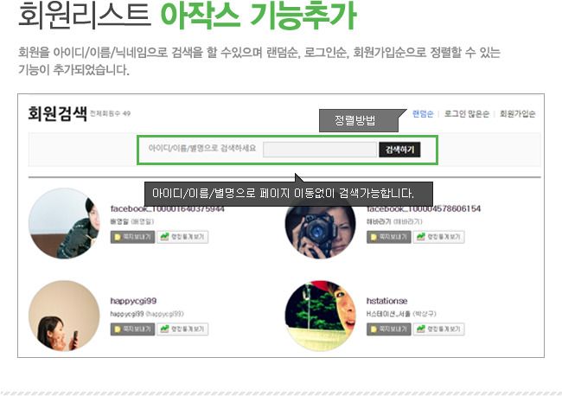Open the facebook_100004578606154 profile name
This screenshot has height=396, width=562.
pyautogui.click(x=424, y=209)
